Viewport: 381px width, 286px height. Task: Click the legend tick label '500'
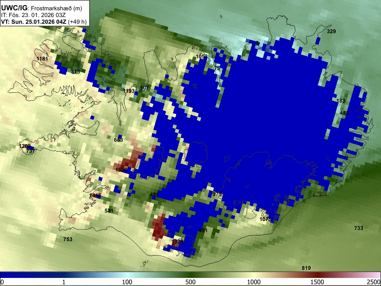pos(190,282)
